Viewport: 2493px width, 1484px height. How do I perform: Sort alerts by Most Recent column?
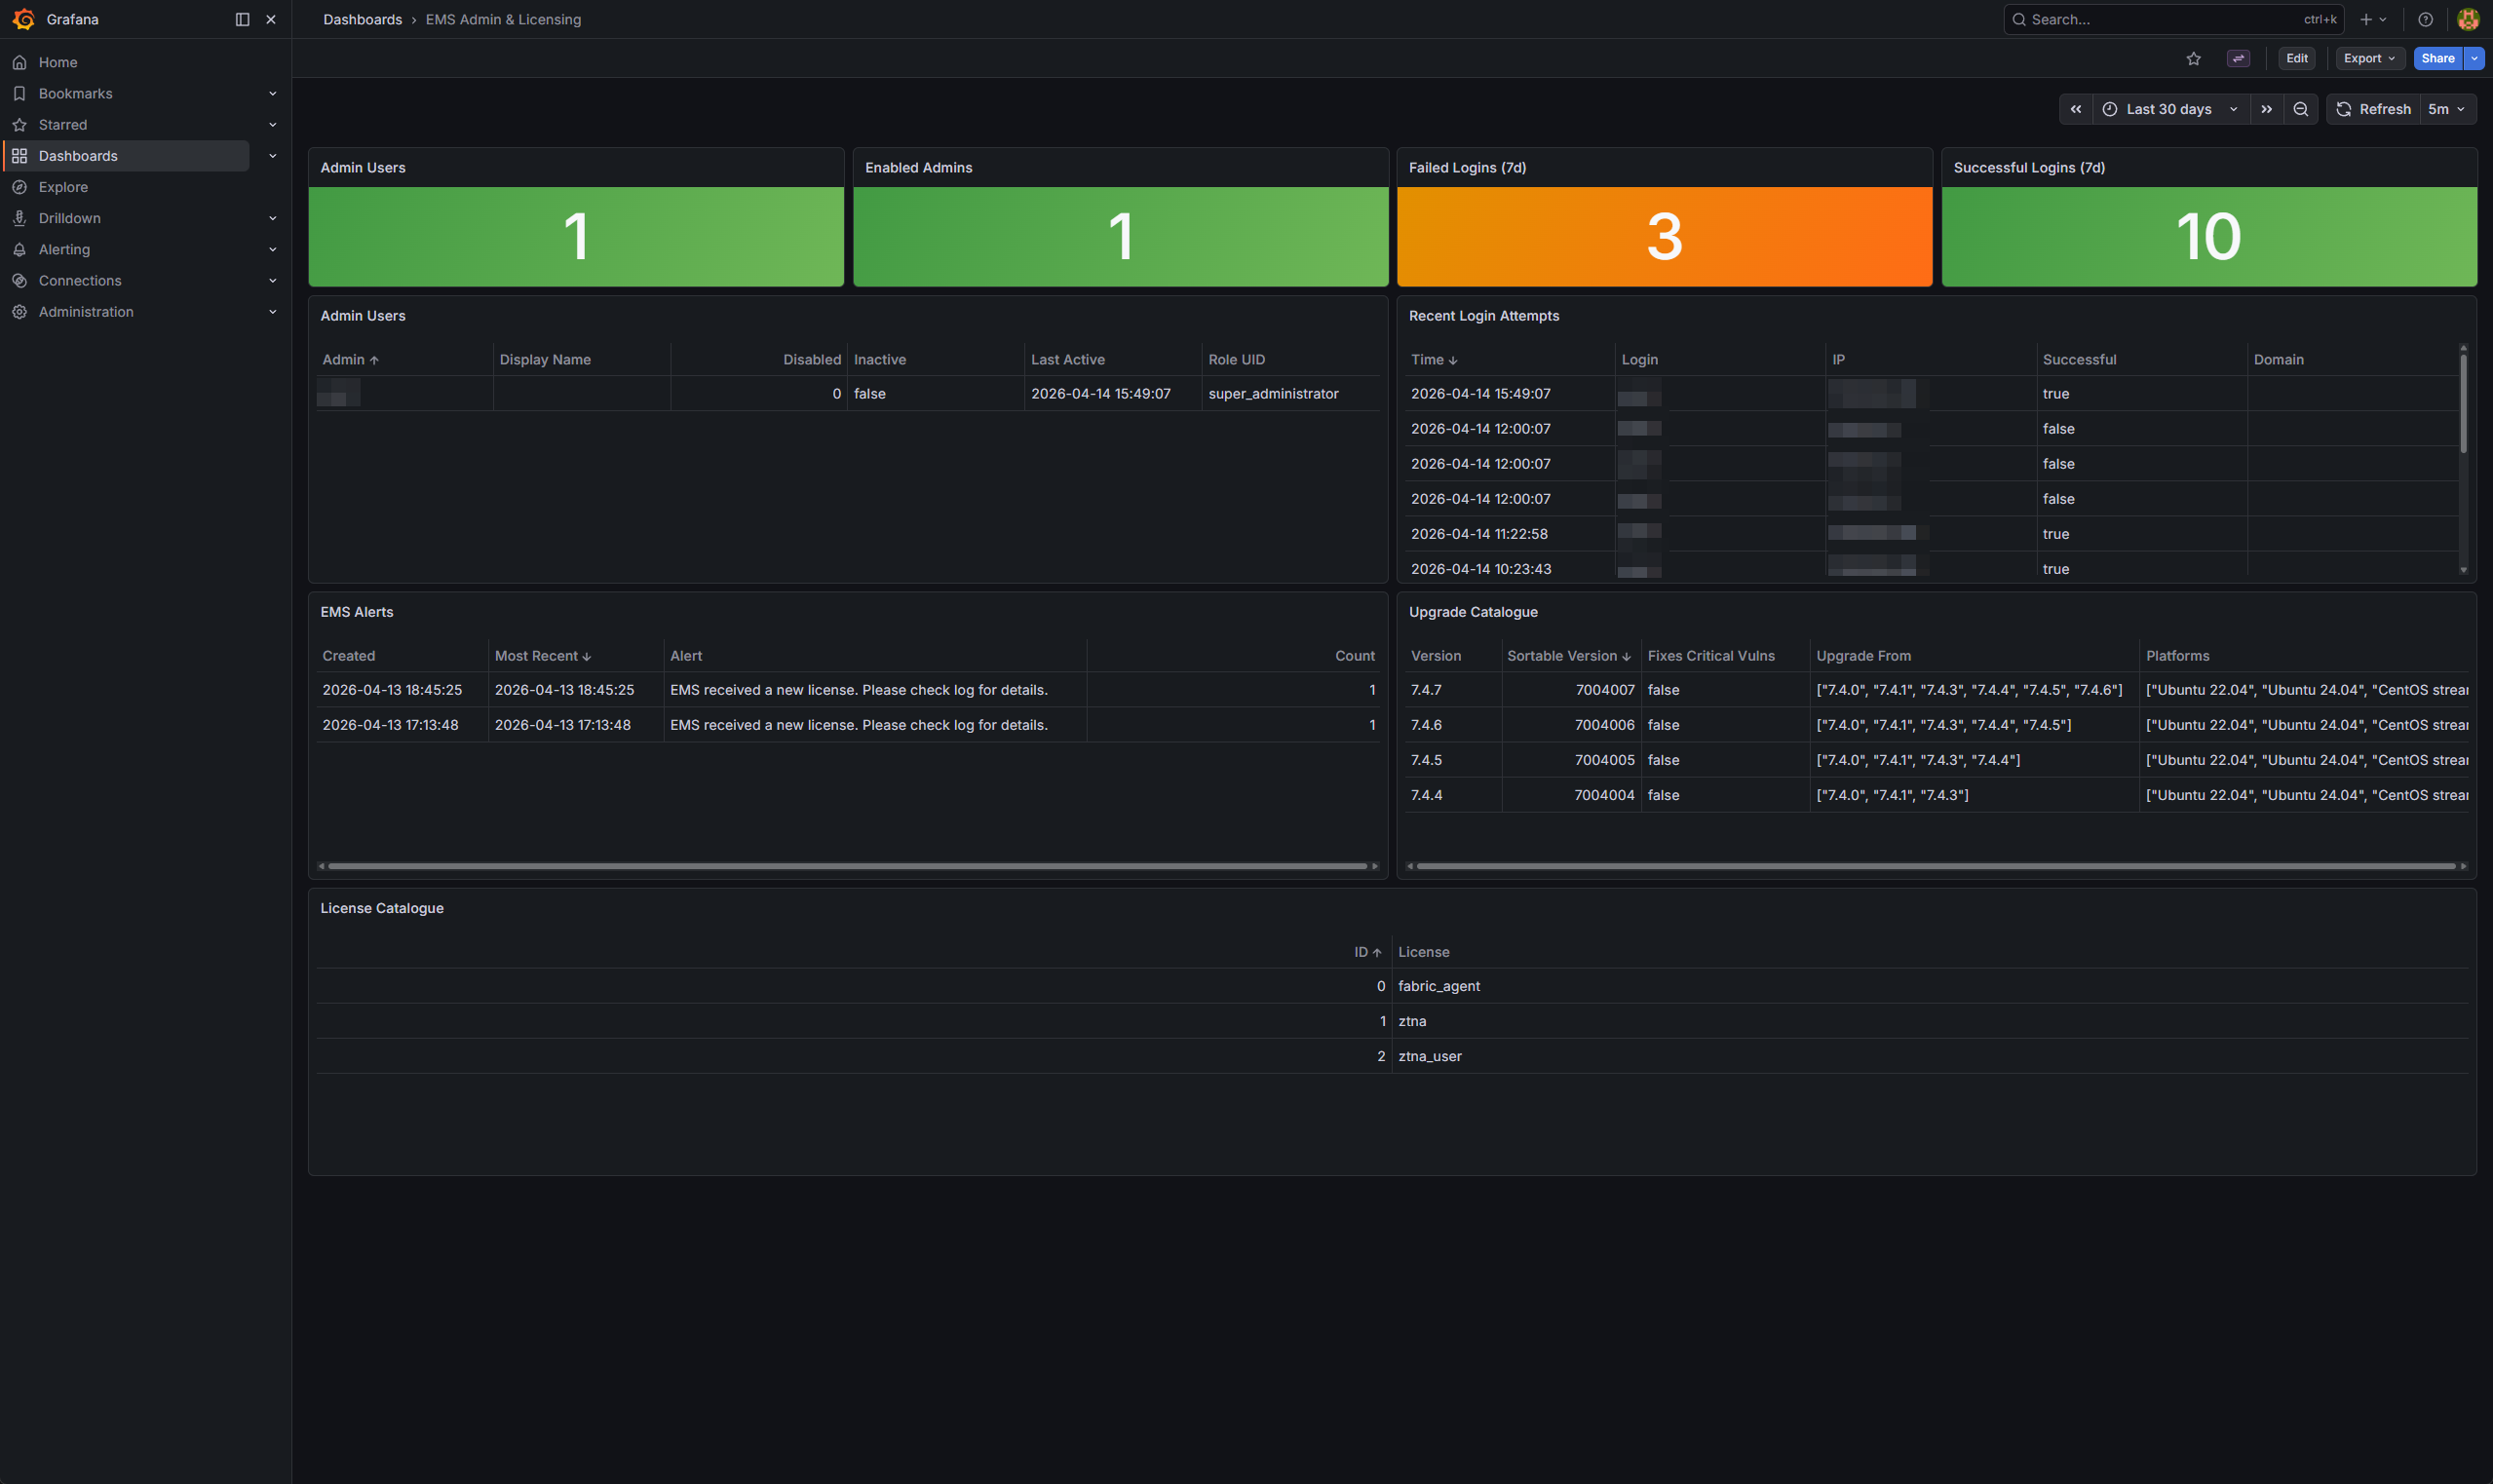[x=543, y=656]
